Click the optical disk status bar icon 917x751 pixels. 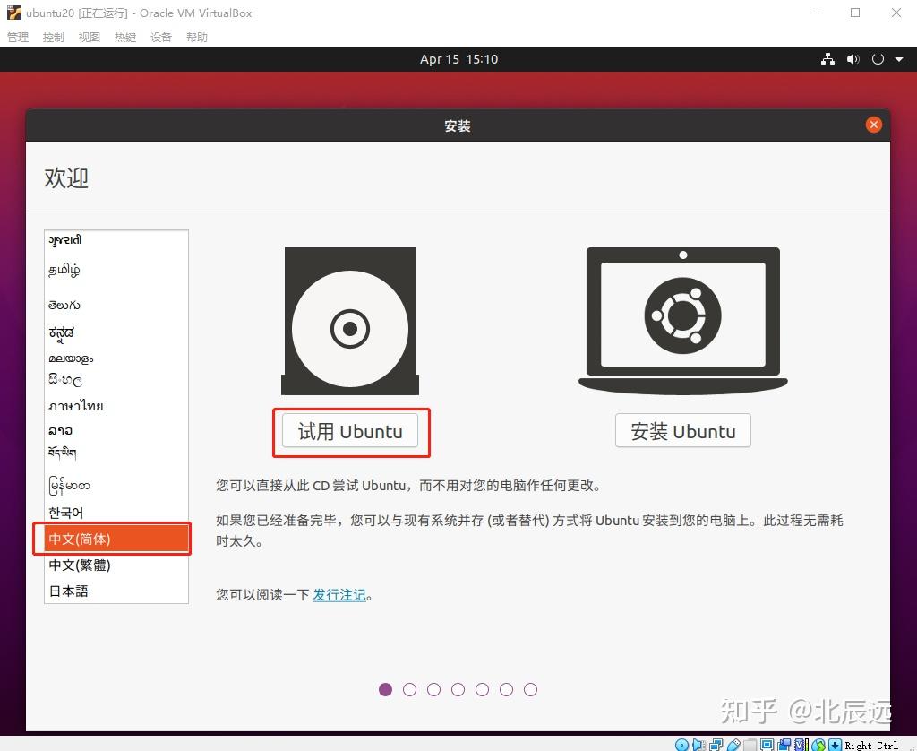[681, 745]
